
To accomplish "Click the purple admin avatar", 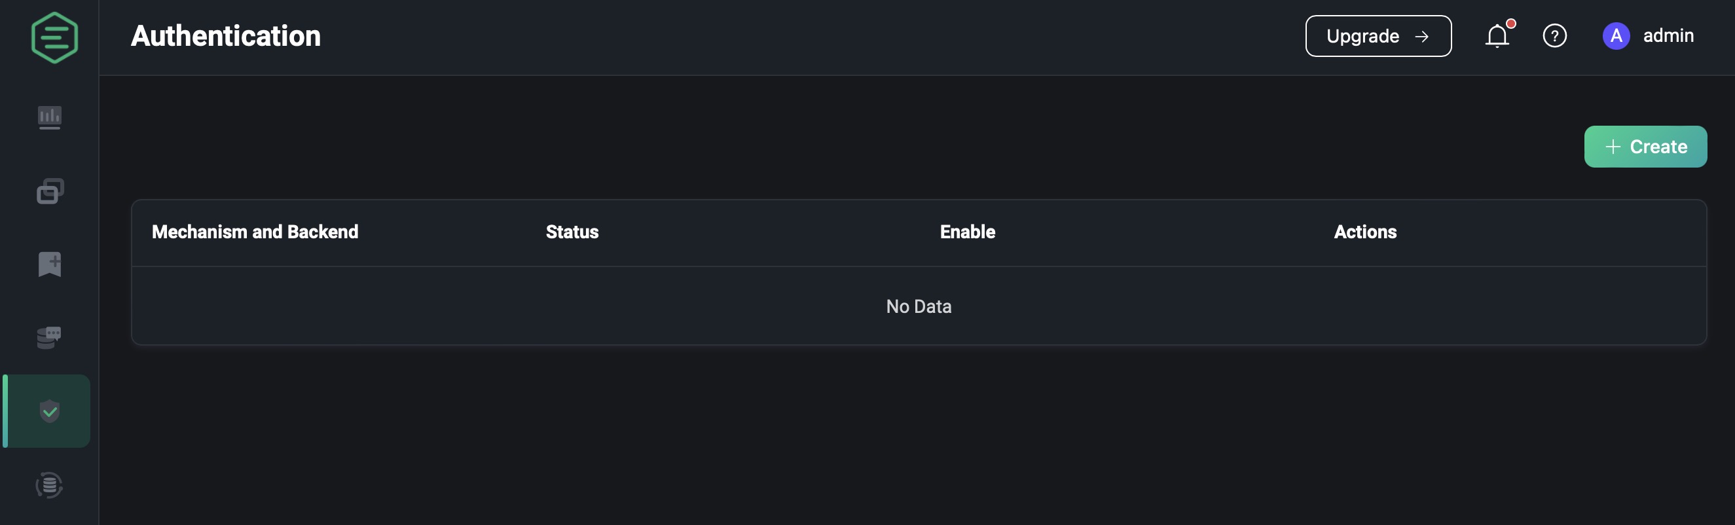I will click(1616, 35).
